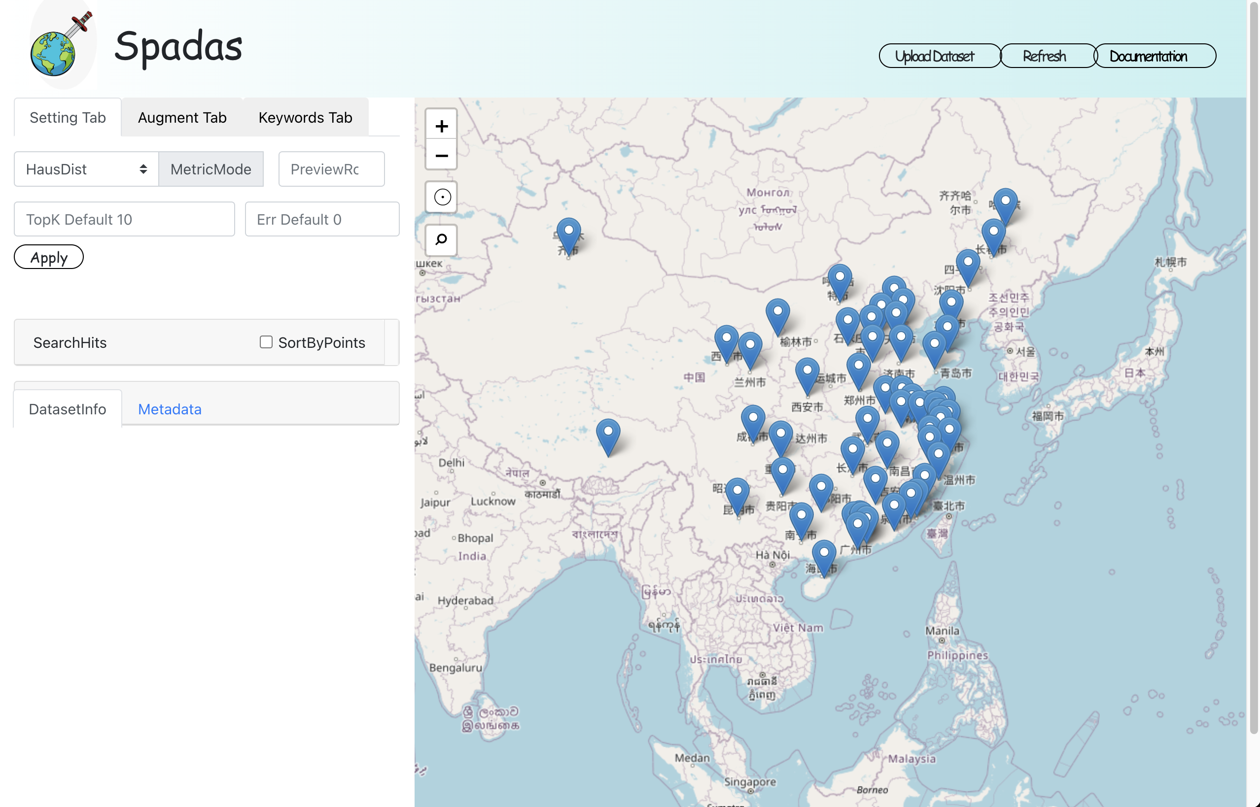
Task: Open the map search magnifier tool
Action: coord(441,240)
